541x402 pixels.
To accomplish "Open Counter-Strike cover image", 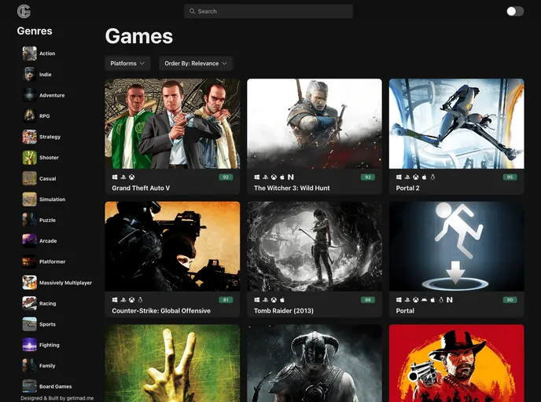I will (x=172, y=247).
